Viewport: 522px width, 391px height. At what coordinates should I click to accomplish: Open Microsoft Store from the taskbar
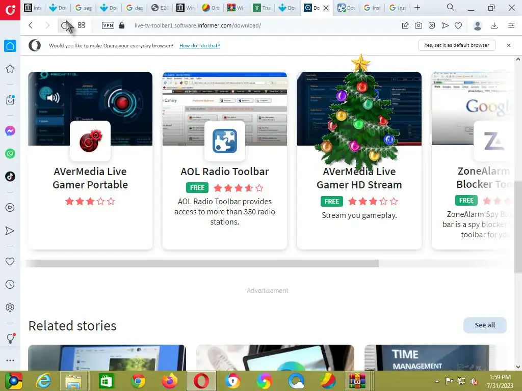[x=106, y=381]
